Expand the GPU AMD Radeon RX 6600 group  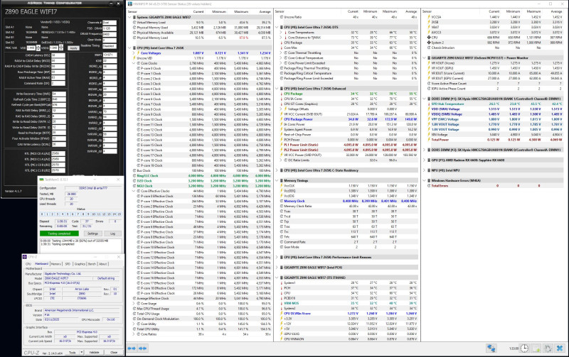(x=424, y=160)
